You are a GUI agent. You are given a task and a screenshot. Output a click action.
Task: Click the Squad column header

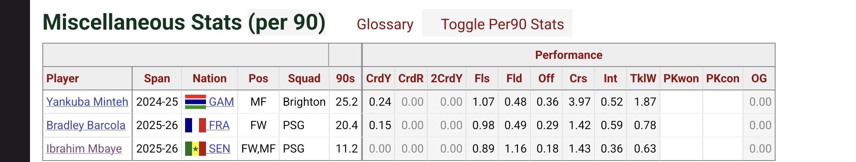click(x=304, y=78)
